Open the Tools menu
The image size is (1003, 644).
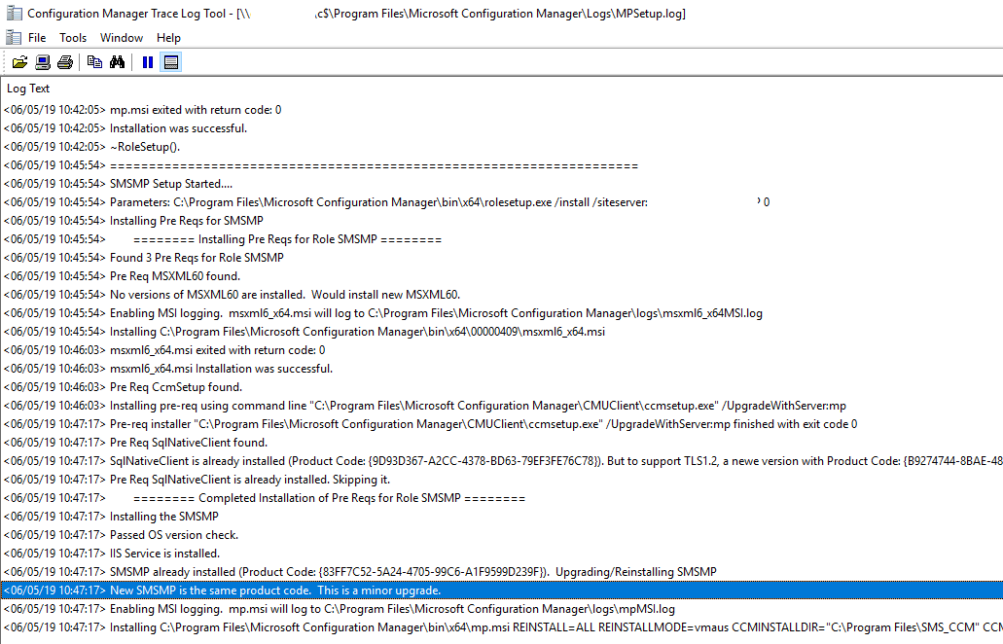(73, 38)
